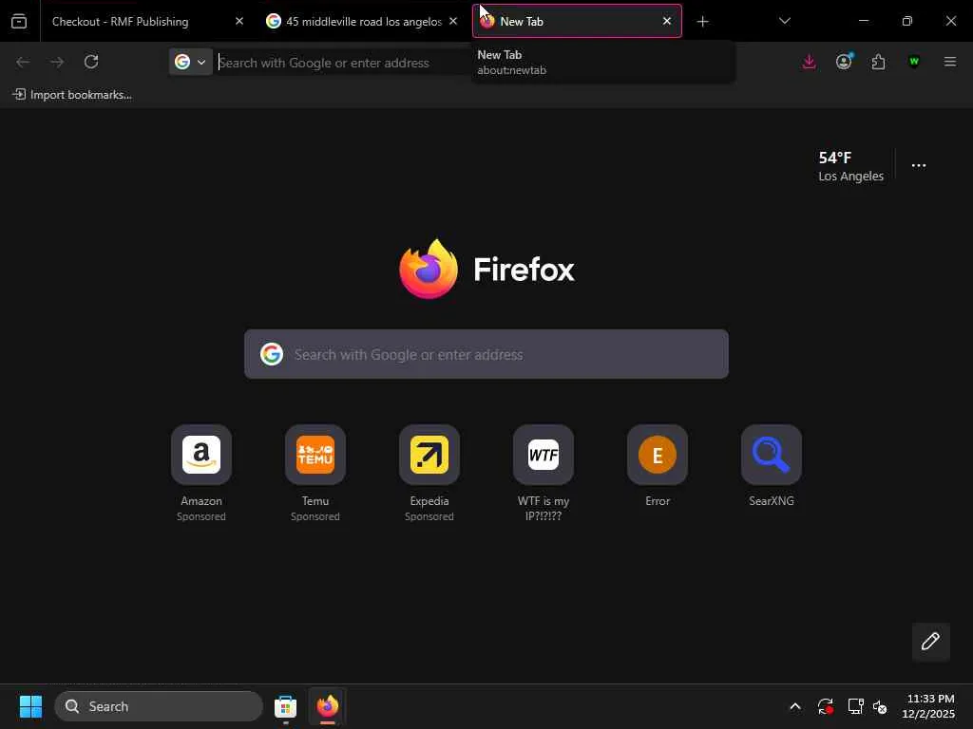Click the center Google search box
The image size is (973, 729).
486,354
